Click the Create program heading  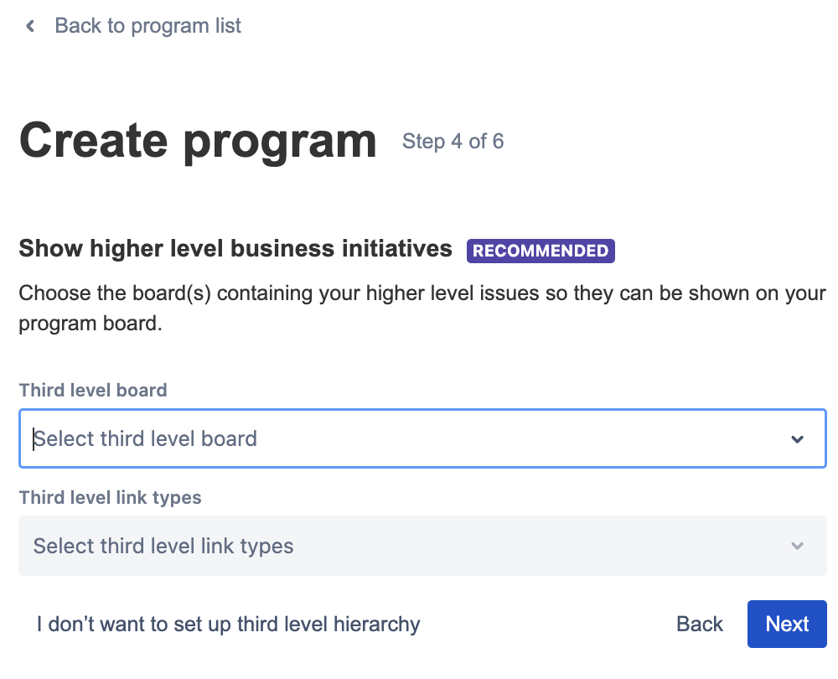[x=198, y=141]
